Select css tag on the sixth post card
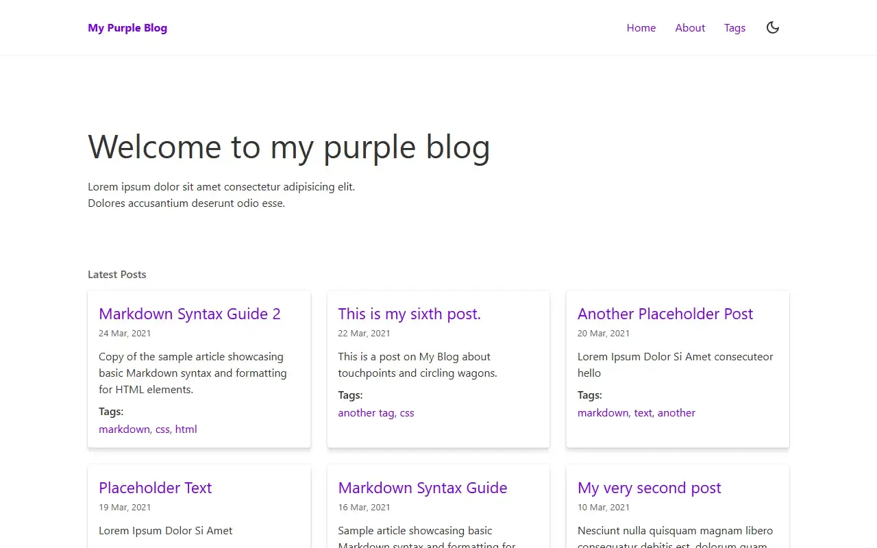877x548 pixels. tap(407, 413)
